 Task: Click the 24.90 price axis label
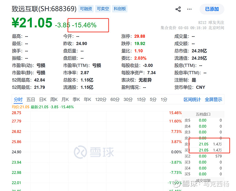[x=17, y=152]
